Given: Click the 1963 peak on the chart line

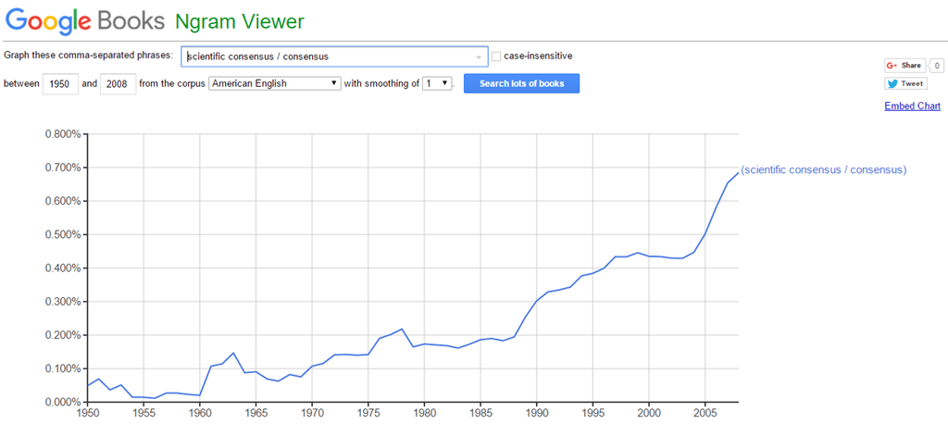Looking at the screenshot, I should click(x=233, y=353).
